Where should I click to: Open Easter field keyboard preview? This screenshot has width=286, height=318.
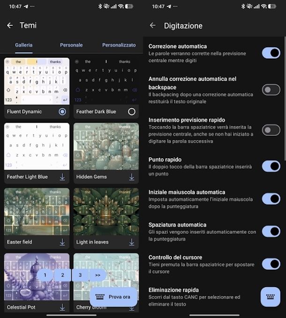coord(37,212)
